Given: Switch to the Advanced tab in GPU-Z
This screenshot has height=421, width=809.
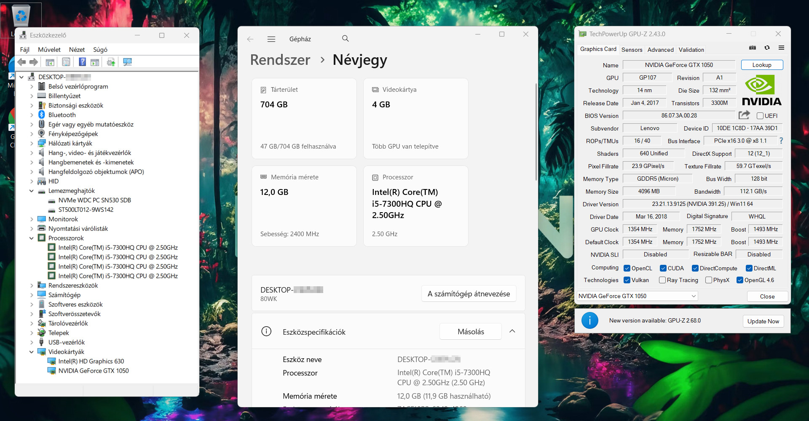Looking at the screenshot, I should point(661,50).
